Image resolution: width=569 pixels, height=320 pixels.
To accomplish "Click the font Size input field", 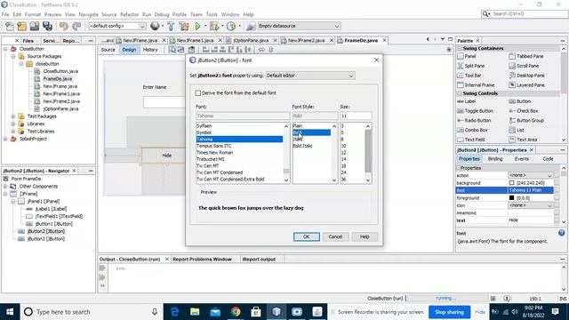I will (356, 116).
